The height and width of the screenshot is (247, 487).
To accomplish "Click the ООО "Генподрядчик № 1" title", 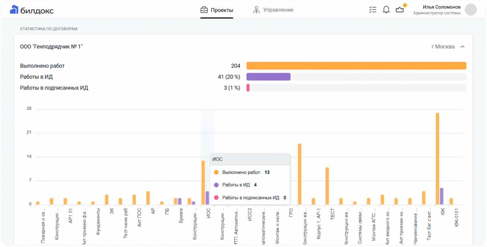I will pos(52,47).
